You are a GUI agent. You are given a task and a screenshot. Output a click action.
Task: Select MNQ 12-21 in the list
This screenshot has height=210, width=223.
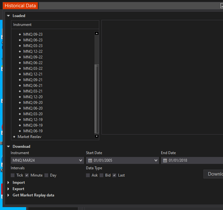tap(33, 74)
